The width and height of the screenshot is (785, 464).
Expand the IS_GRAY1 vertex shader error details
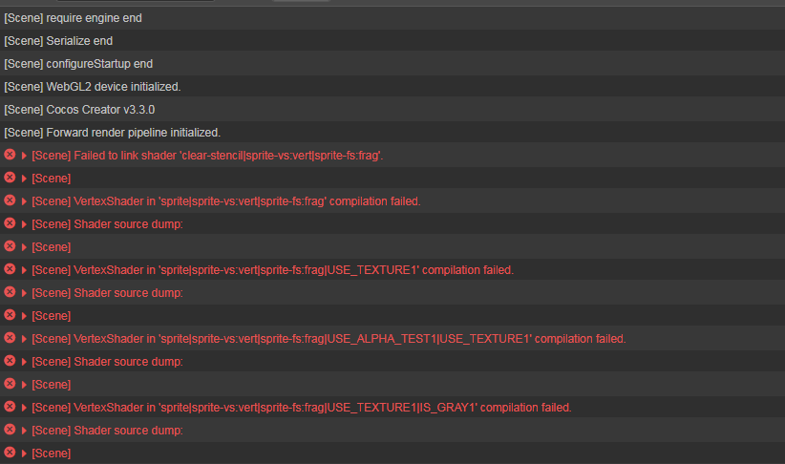coord(24,407)
